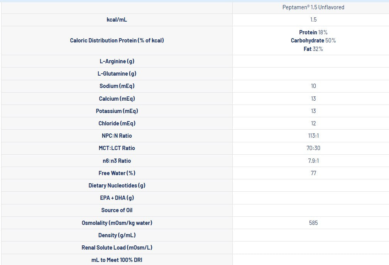389x265 pixels.
Task: Select the kcal/mL row label
Action: coord(117,20)
